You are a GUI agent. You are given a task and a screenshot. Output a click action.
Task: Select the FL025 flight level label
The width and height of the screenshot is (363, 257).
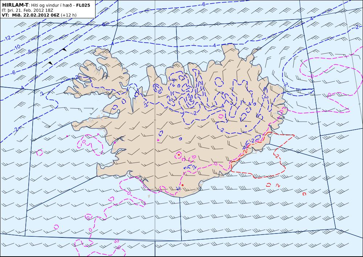click(83, 5)
